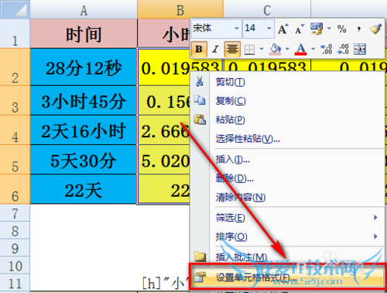
Task: Apply fill color bucket
Action: 275,49
